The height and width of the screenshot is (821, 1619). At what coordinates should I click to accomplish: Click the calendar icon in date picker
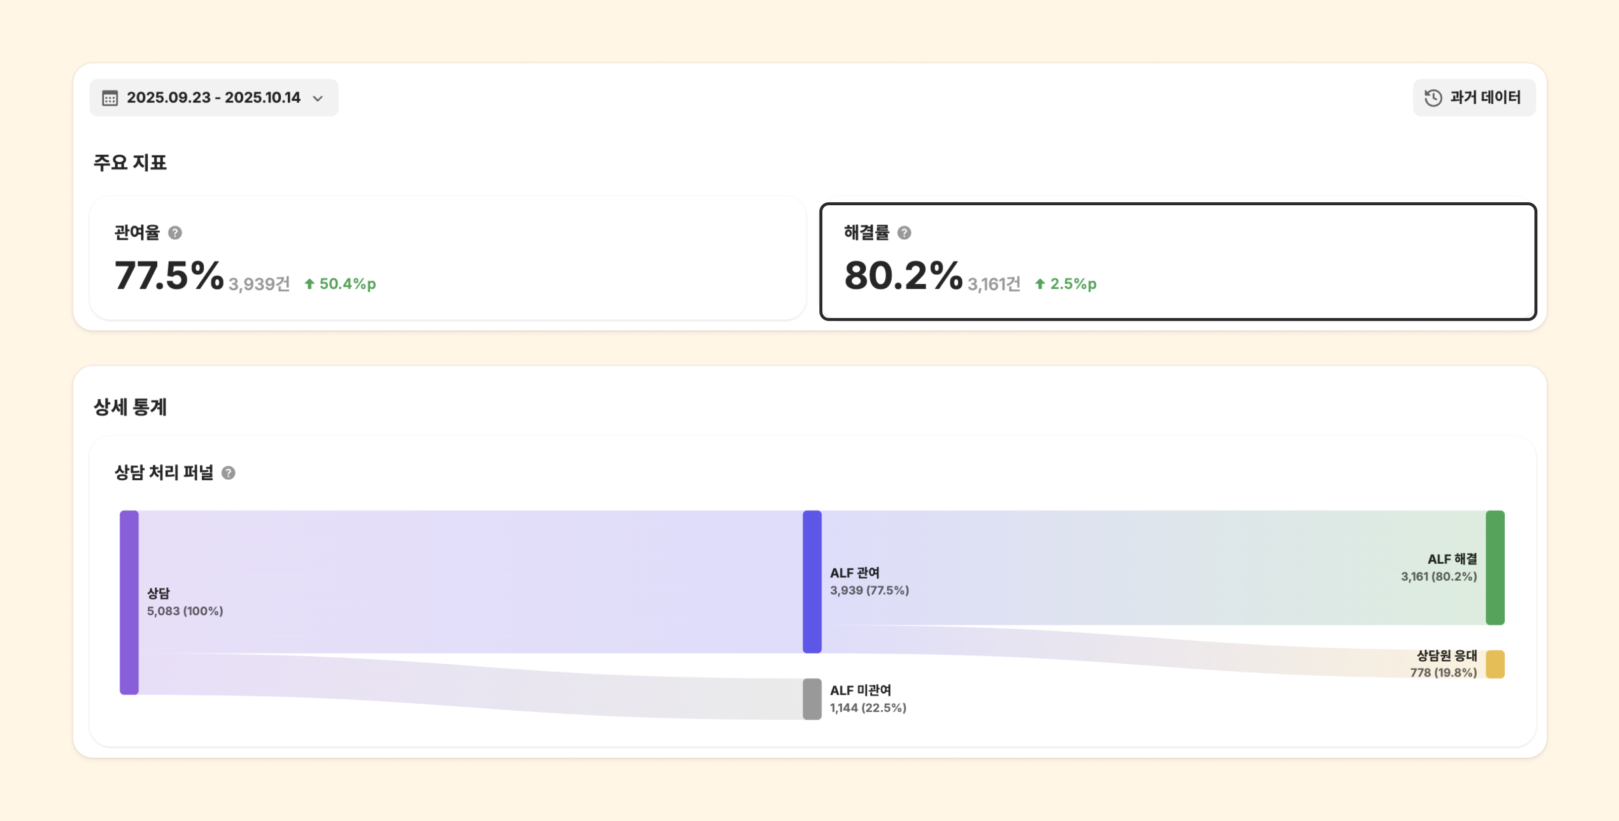(110, 98)
